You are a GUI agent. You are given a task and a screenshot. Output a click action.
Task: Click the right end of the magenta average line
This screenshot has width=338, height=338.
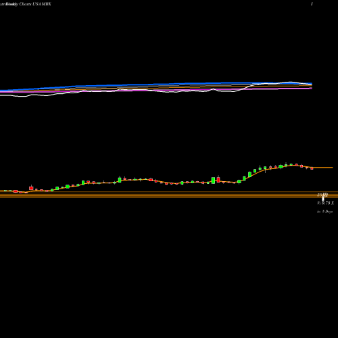[311, 89]
